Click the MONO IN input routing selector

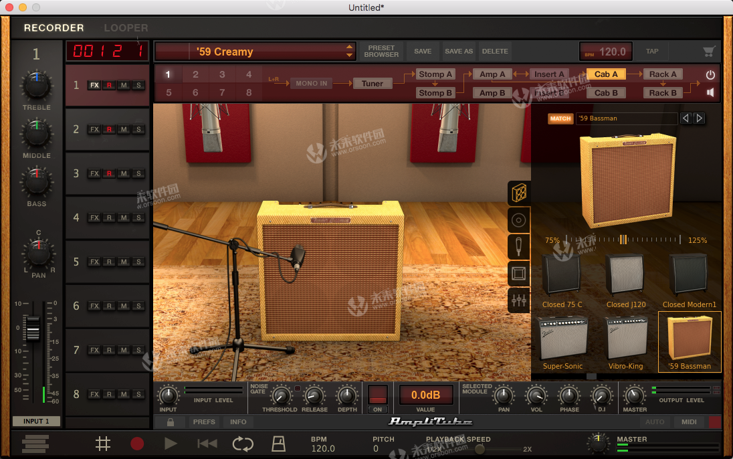point(312,83)
